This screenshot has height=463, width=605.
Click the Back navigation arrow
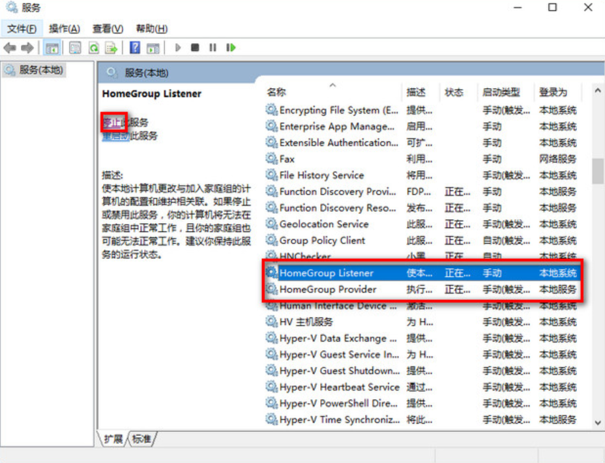click(x=9, y=47)
